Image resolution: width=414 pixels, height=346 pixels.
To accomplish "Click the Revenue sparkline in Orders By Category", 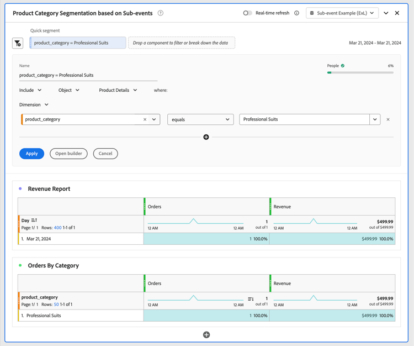I will click(315, 298).
